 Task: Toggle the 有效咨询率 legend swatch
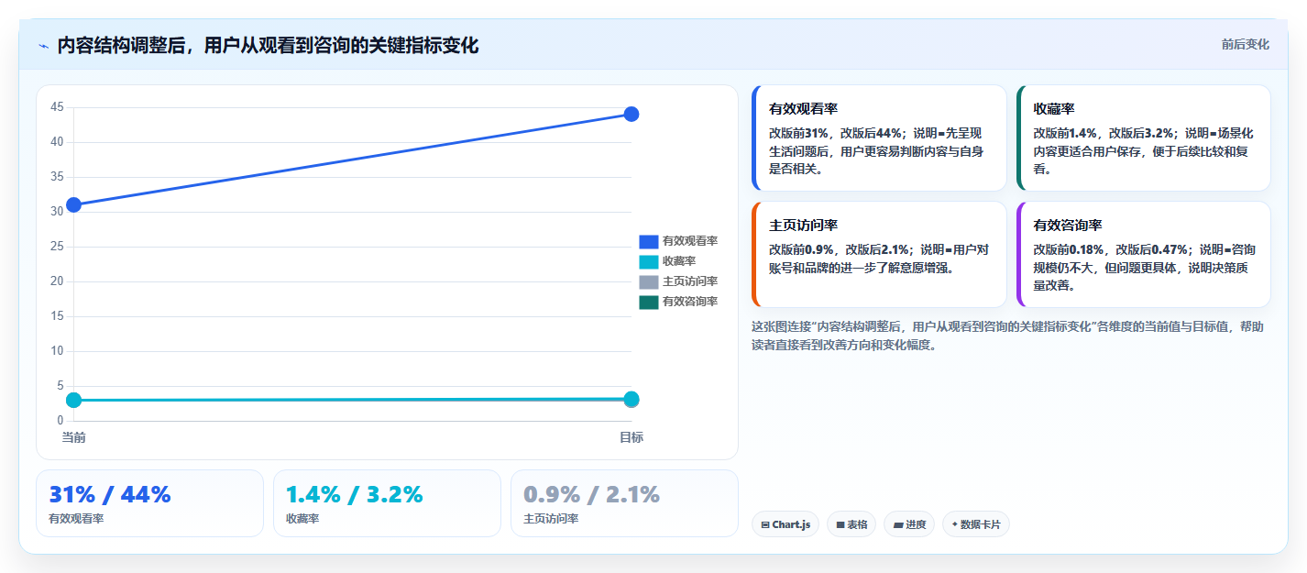(x=649, y=302)
